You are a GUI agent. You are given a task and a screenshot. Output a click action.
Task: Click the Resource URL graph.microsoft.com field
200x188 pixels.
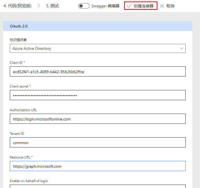point(98,166)
